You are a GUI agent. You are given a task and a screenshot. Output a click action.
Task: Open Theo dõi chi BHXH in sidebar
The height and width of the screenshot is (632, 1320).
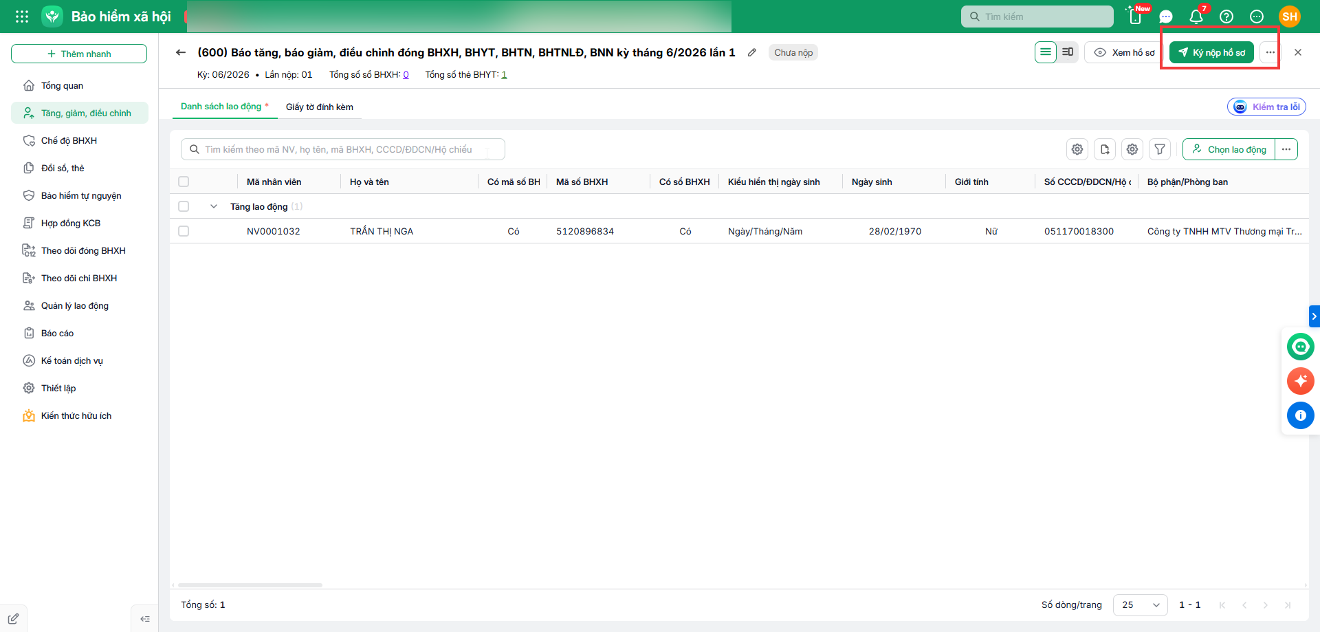(80, 278)
